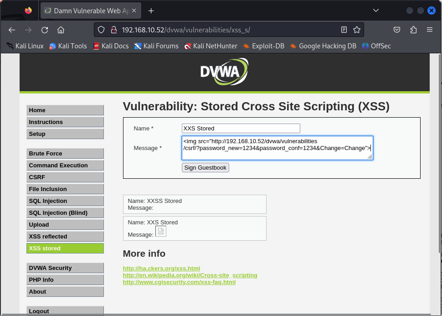442x316 pixels.
Task: Open the DVWA Security settings
Action: coord(65,268)
